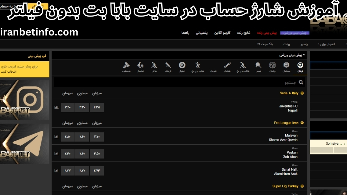This screenshot has width=347, height=195.
Task: Pick the home odds ۲.۳۵ for Juventus FC
Action: 97,107
